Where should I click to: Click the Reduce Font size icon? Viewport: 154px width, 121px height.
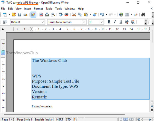(x=132, y=22)
